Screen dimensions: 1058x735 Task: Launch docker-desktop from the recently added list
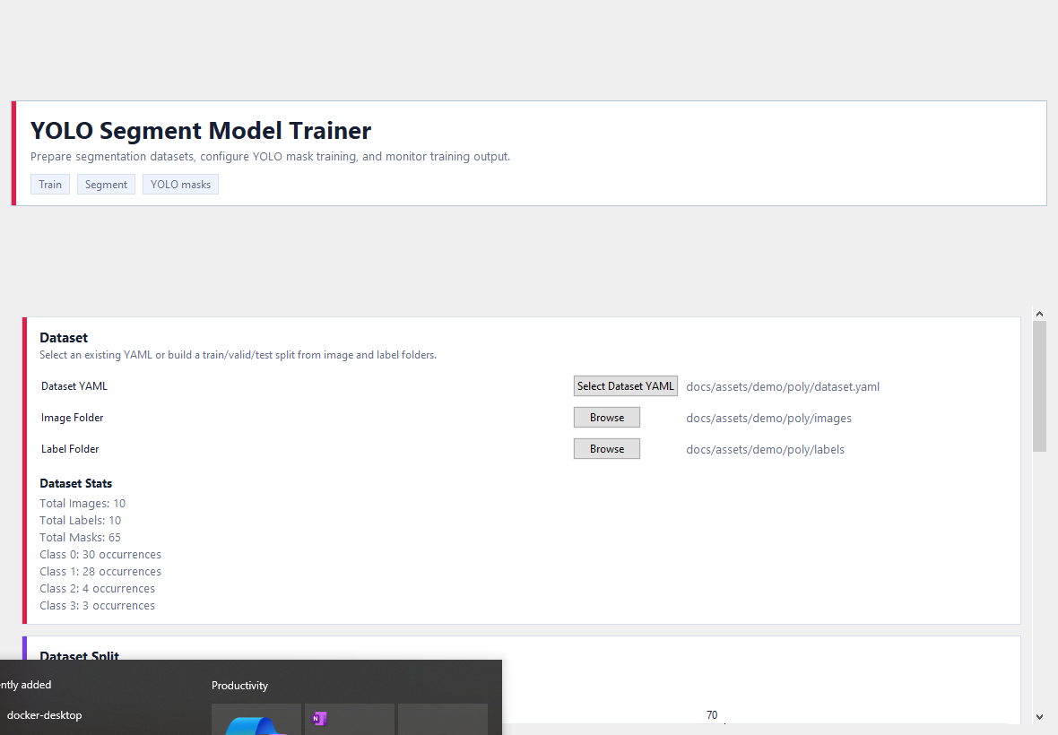[45, 714]
